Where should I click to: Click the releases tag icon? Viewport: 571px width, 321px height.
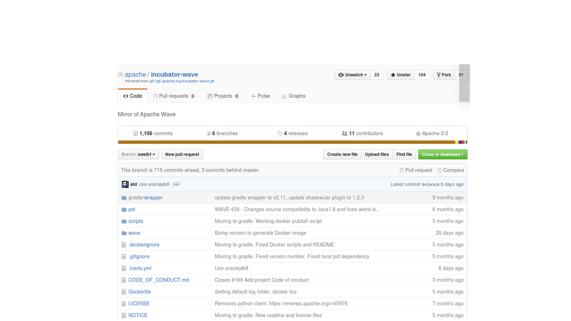pos(280,134)
